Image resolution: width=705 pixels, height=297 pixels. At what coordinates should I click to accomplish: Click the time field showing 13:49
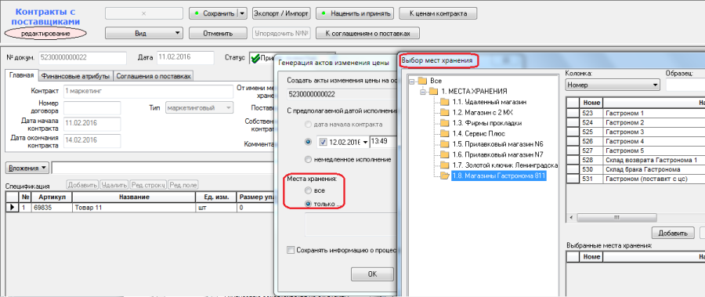pyautogui.click(x=382, y=142)
